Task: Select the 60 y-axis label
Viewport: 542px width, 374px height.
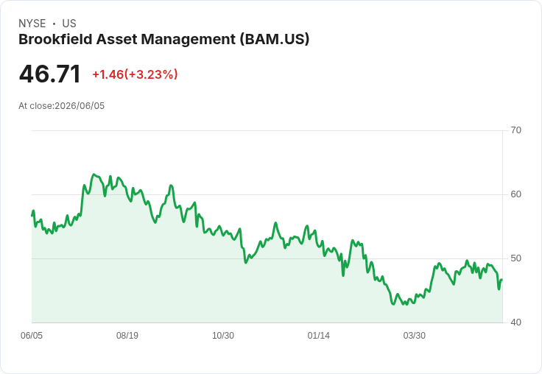Action: (515, 194)
